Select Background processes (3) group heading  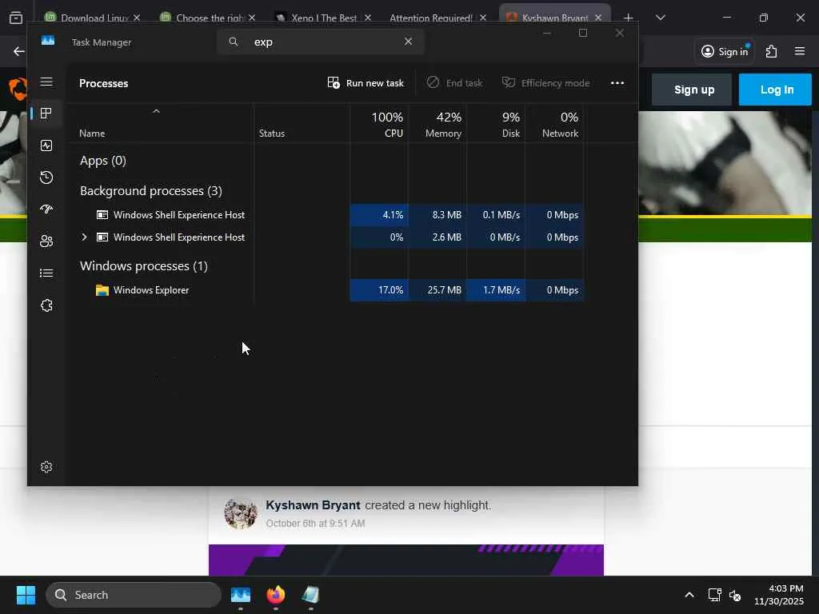[151, 191]
